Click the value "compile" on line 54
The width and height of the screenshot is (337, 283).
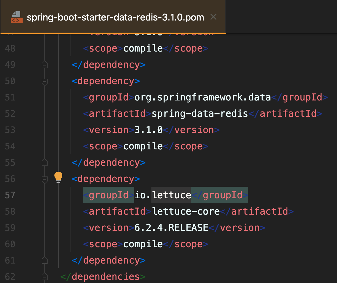[x=143, y=146]
